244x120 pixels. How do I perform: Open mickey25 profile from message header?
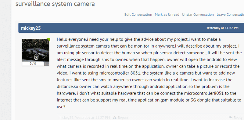pyautogui.click(x=31, y=28)
